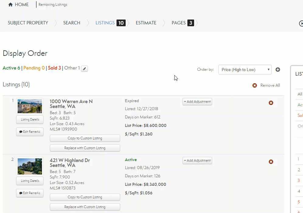Remove the 421 W Highland Dr listing
Viewport: 303px width, 213px height.
pos(271,162)
